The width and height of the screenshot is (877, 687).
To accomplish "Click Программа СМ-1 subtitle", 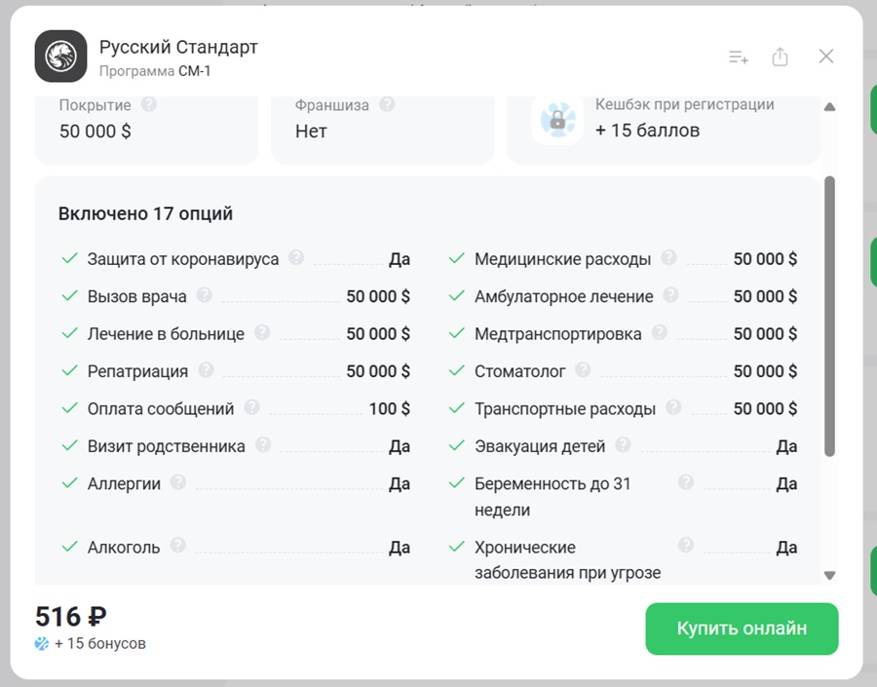I will point(155,71).
